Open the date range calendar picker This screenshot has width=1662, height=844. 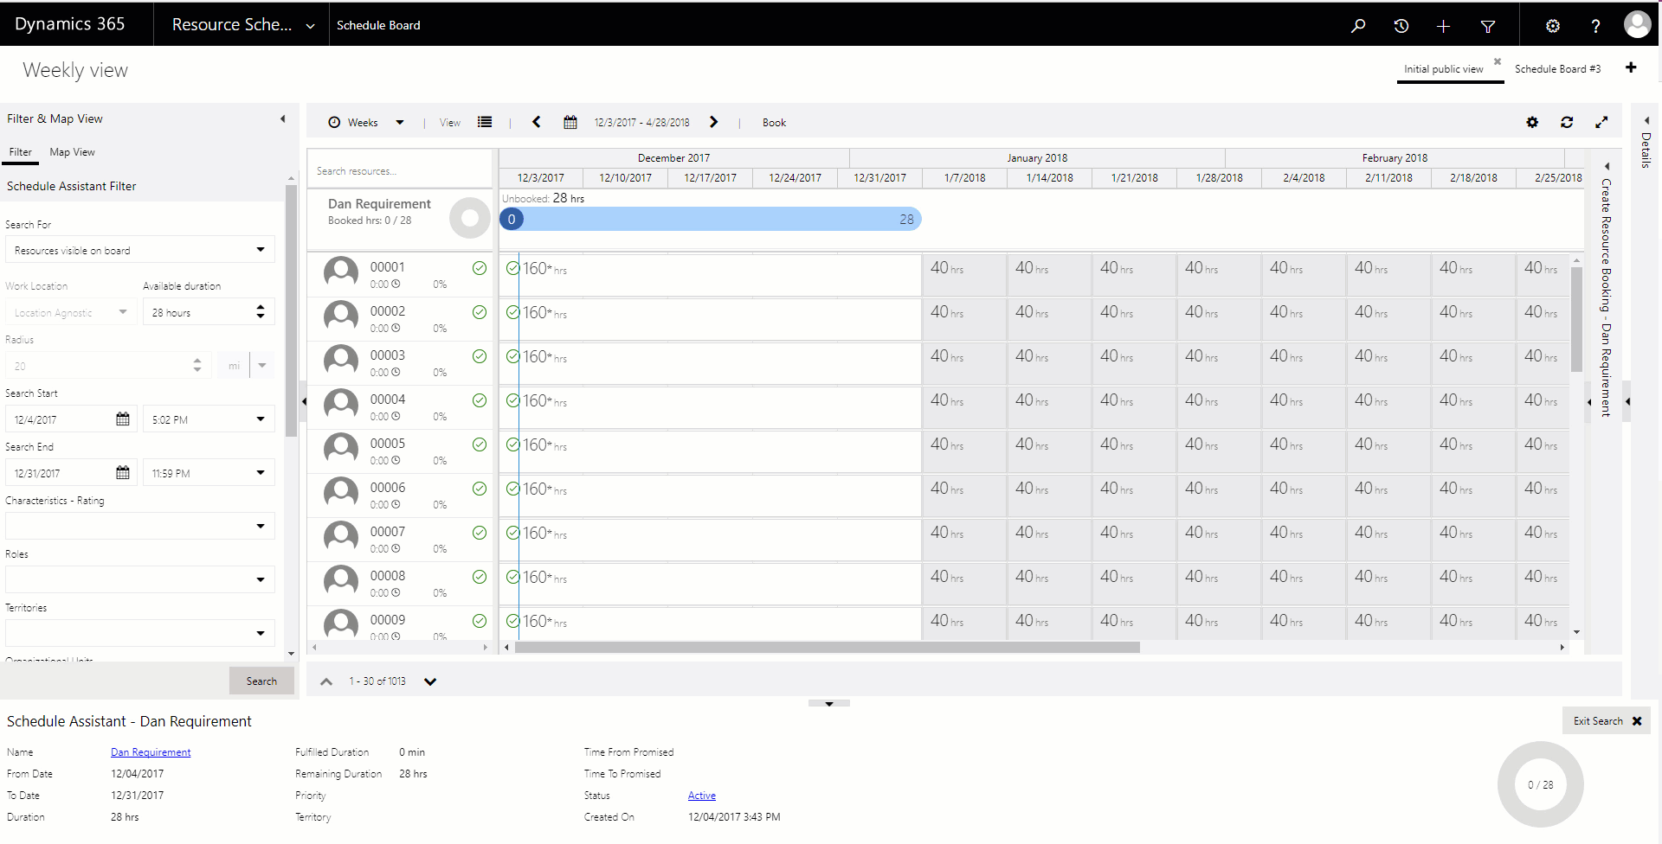(570, 123)
